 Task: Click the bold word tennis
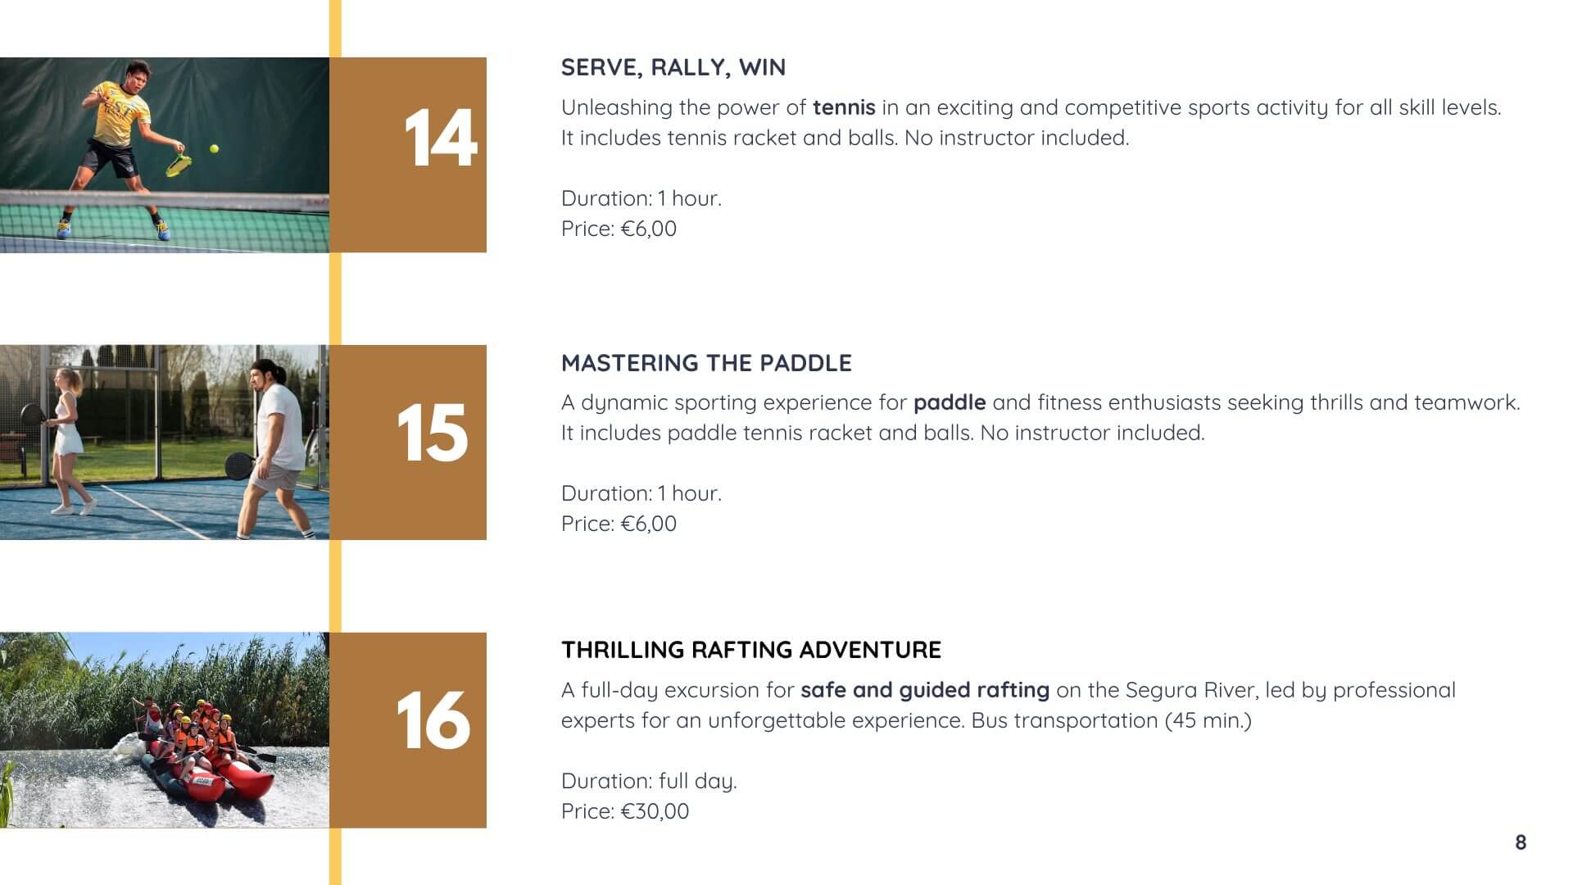click(844, 107)
